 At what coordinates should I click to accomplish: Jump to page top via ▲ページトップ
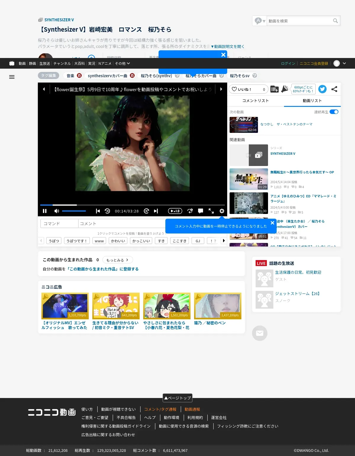point(177,398)
